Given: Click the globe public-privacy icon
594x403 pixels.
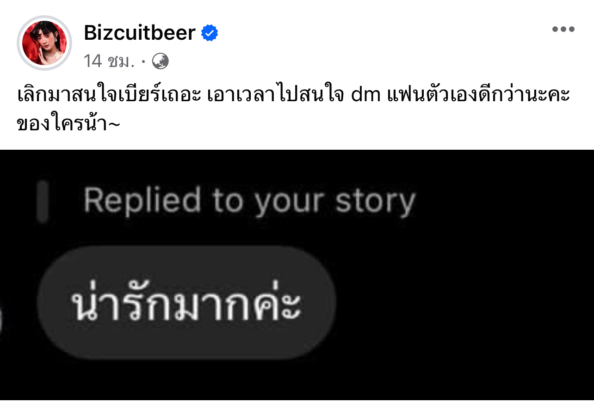Looking at the screenshot, I should pos(161,61).
